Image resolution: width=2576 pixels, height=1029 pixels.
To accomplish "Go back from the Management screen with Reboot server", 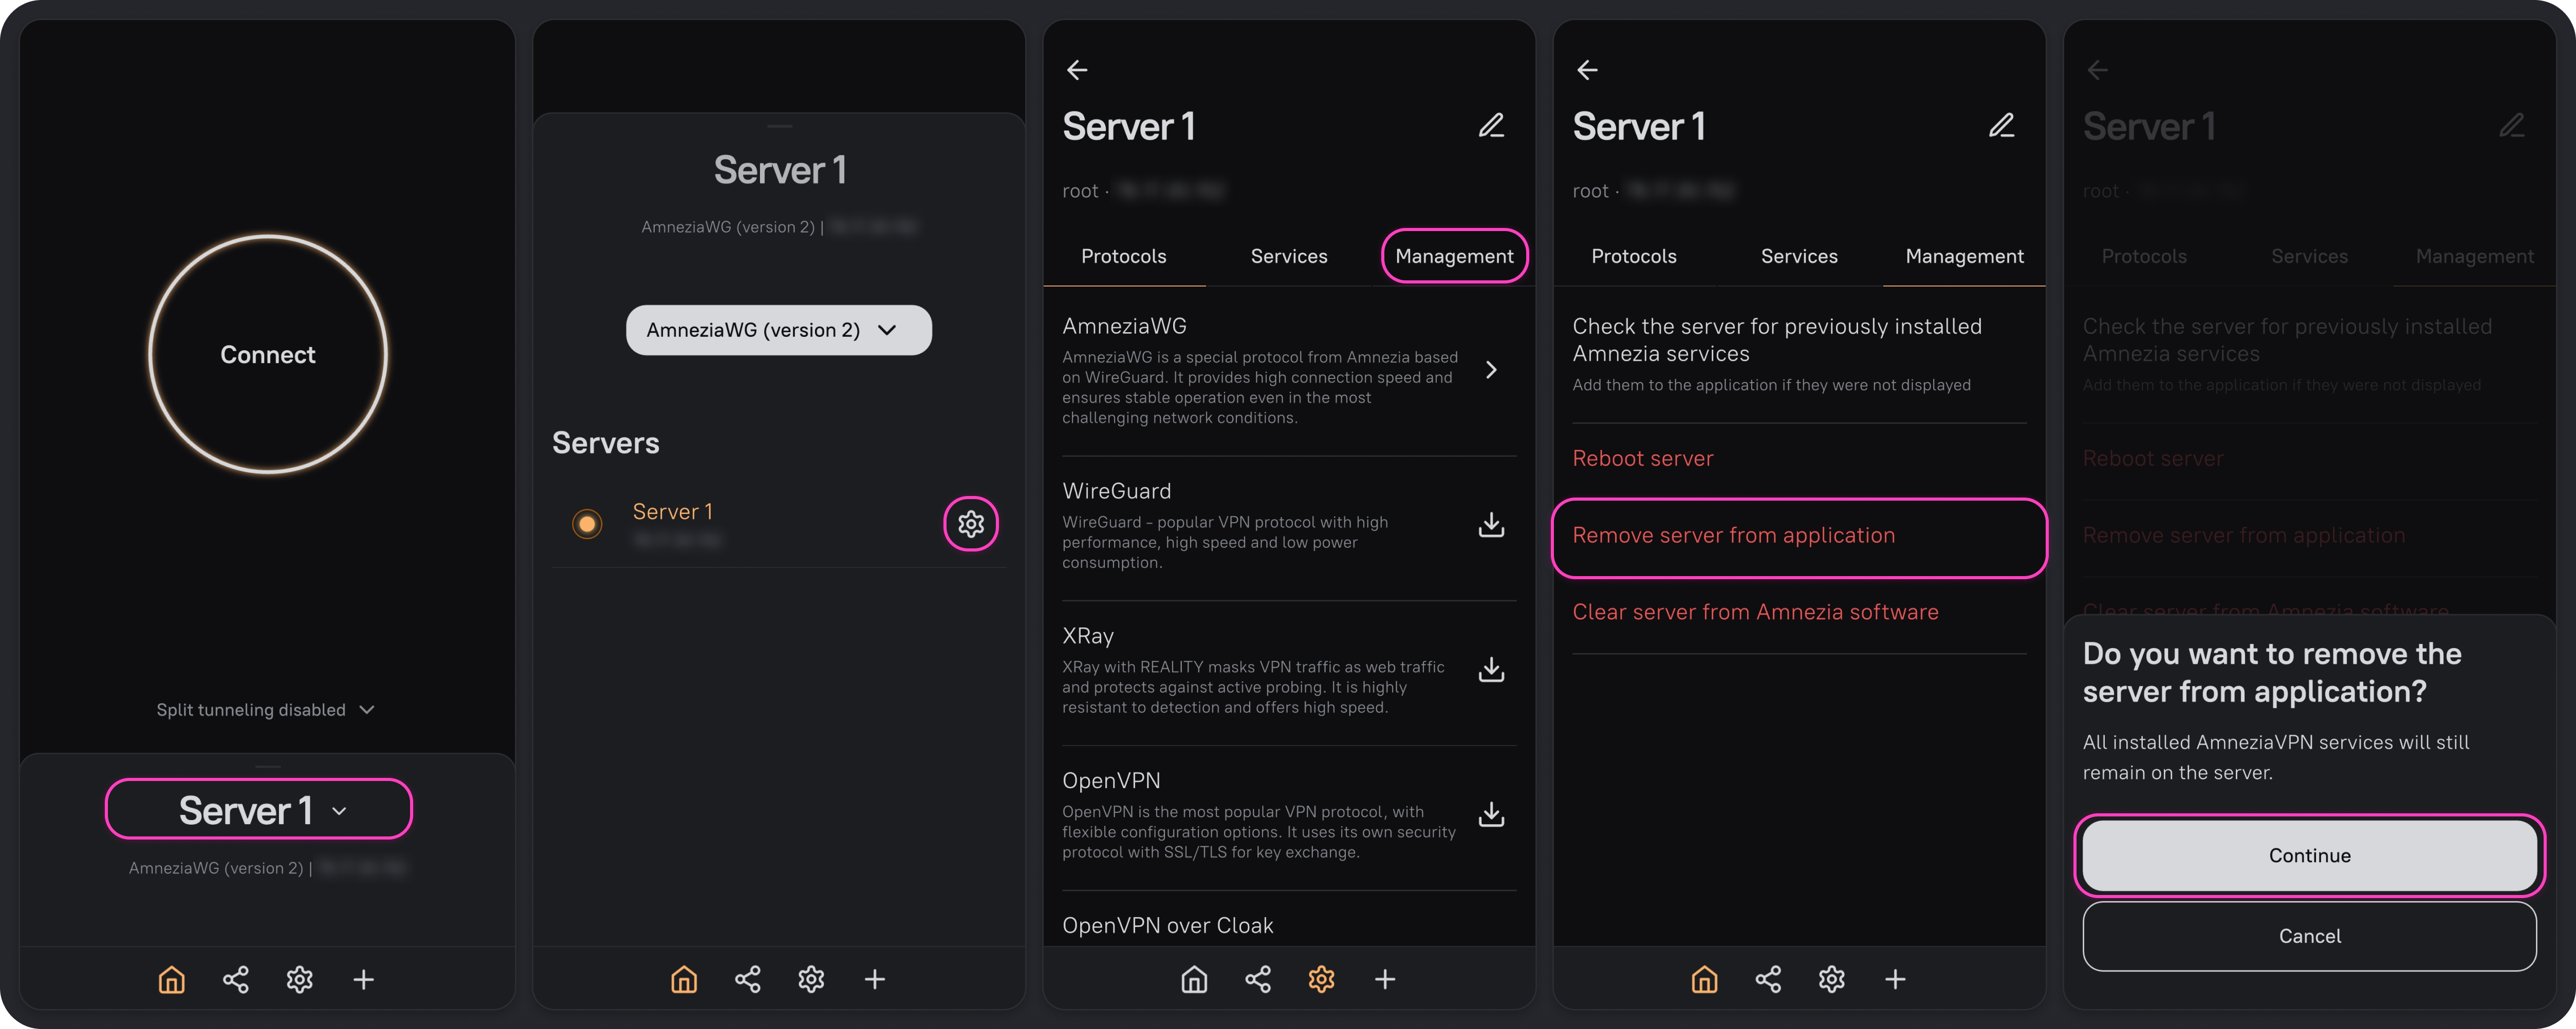I will 1587,70.
